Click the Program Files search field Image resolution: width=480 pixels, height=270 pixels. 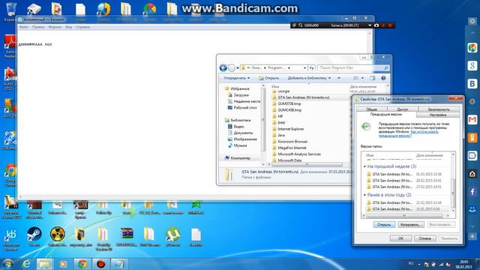(353, 67)
